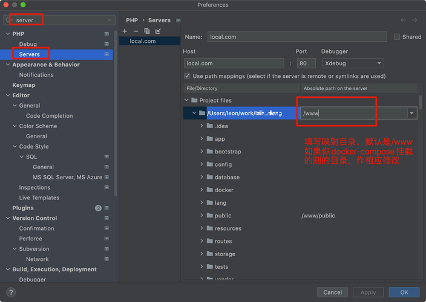
Task: Click project icon on PHP row
Action: (x=106, y=34)
